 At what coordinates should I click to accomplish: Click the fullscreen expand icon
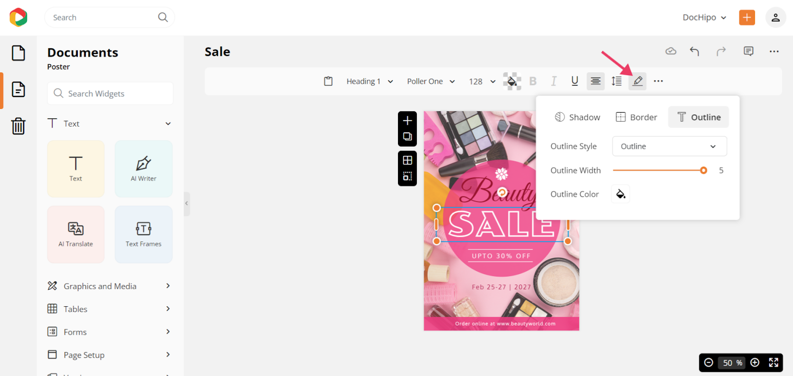tap(773, 363)
